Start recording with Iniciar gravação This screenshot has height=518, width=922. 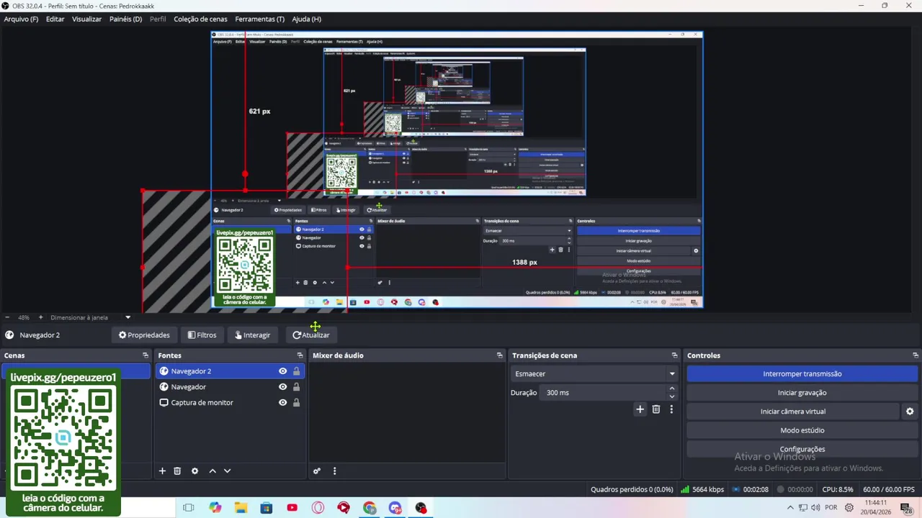click(x=802, y=393)
